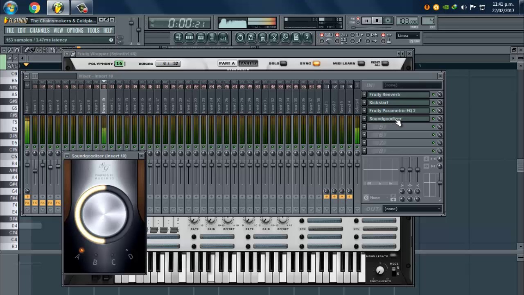Click the Master track volume fader
The width and height of the screenshot is (524, 295).
[x=27, y=165]
